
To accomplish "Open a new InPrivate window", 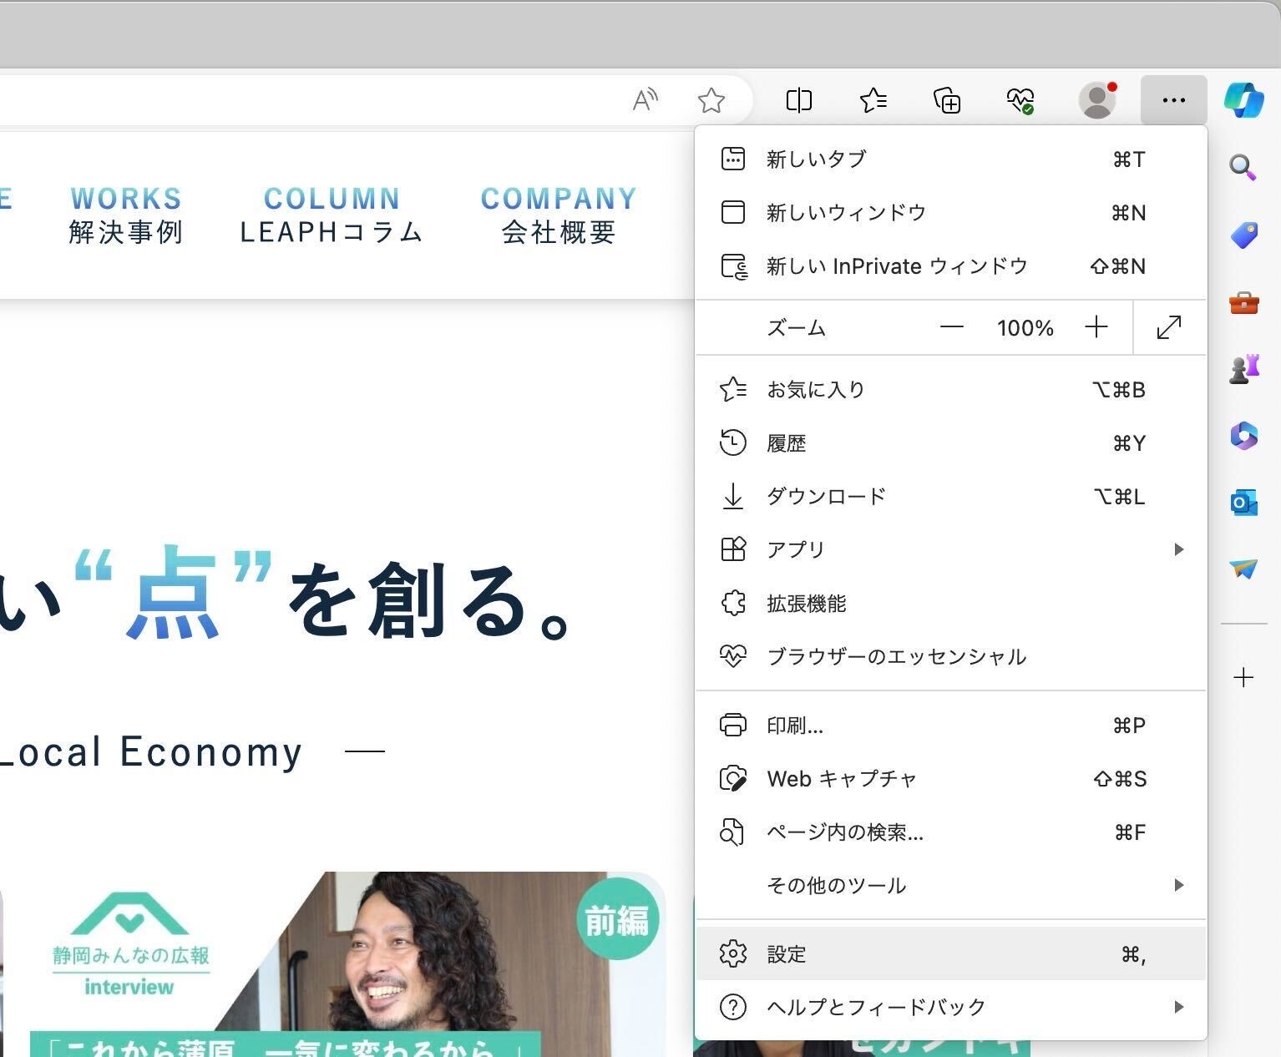I will coord(896,266).
